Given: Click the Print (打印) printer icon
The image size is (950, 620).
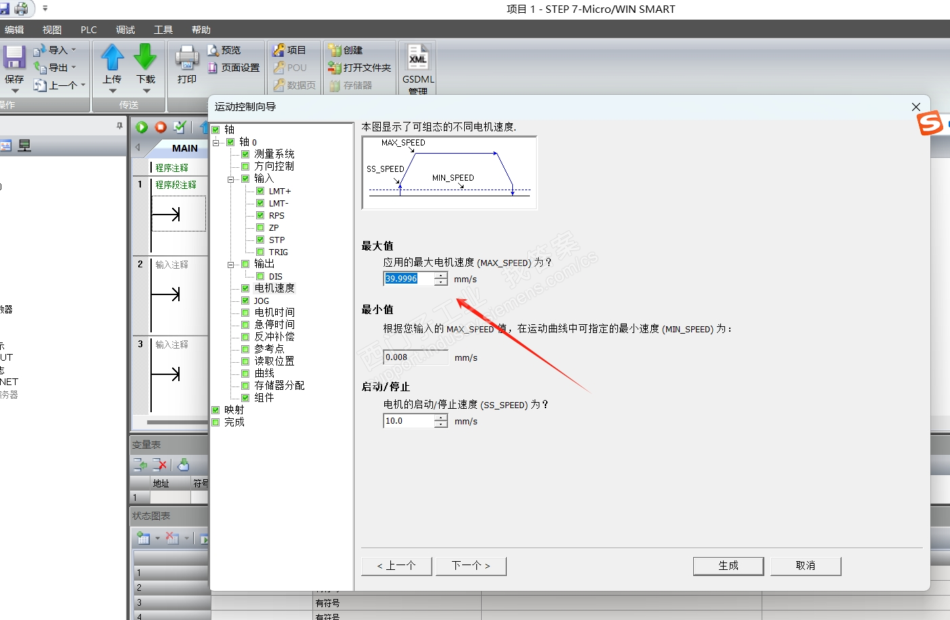Looking at the screenshot, I should 187,58.
